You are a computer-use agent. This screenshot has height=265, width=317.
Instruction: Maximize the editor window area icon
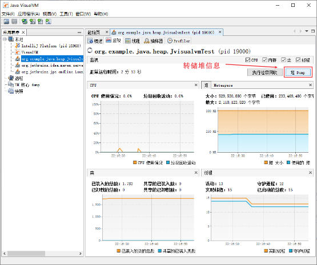click(x=313, y=31)
